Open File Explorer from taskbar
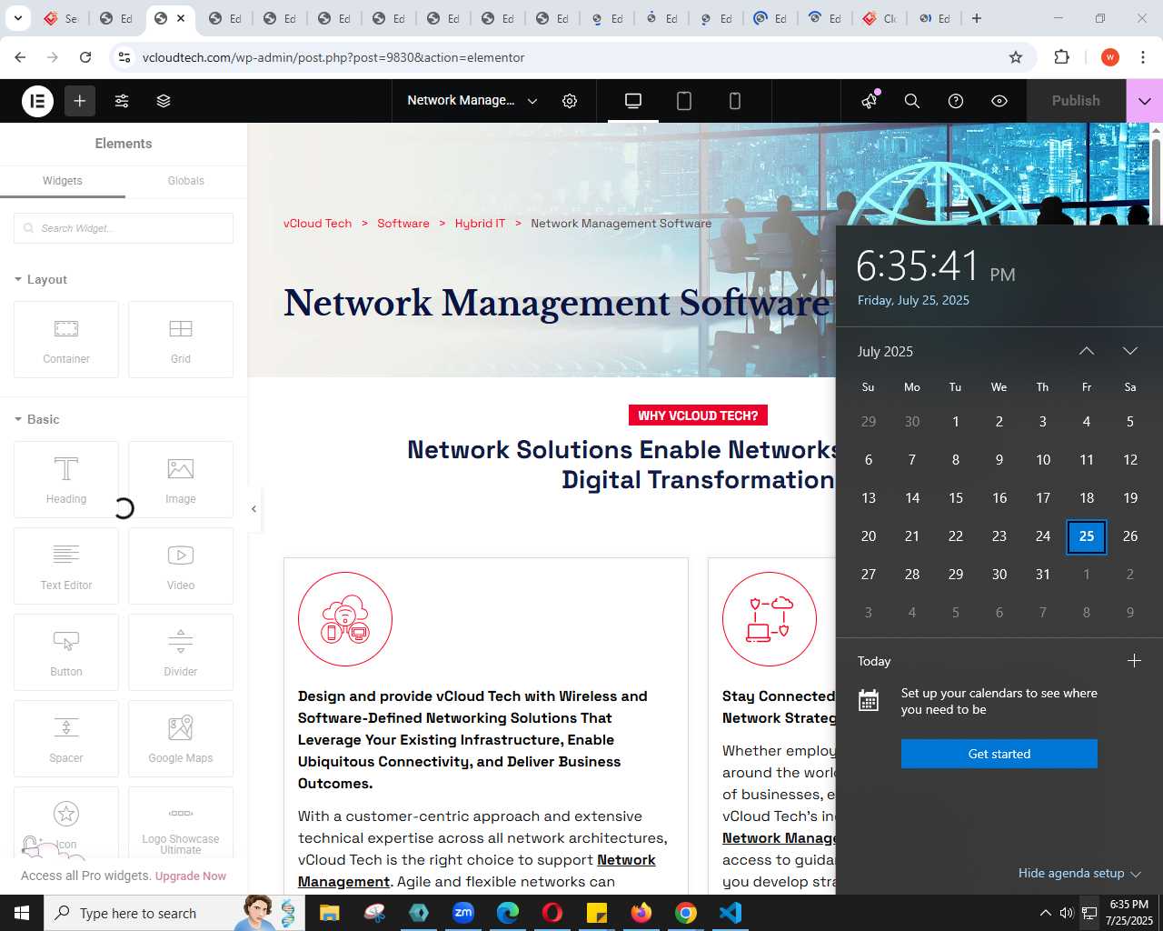The height and width of the screenshot is (931, 1163). [329, 913]
